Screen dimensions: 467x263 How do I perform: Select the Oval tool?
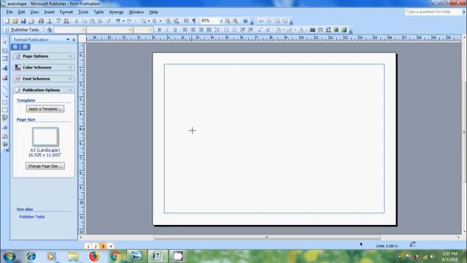(5, 102)
